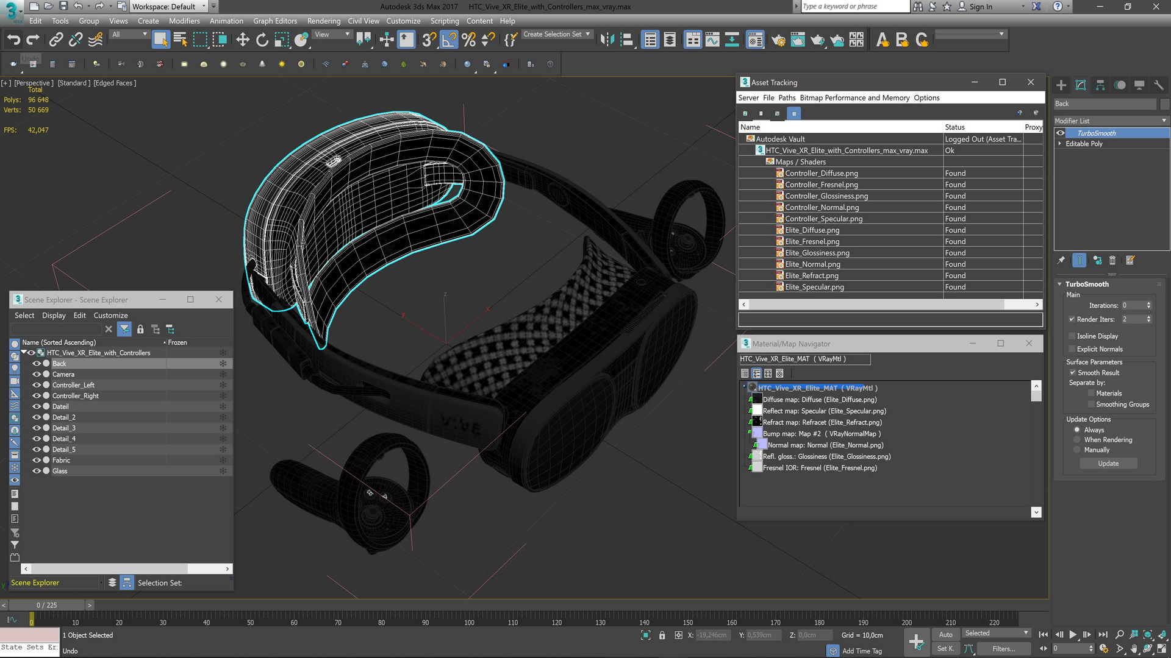Toggle the Render Iters checkbox

(1072, 319)
